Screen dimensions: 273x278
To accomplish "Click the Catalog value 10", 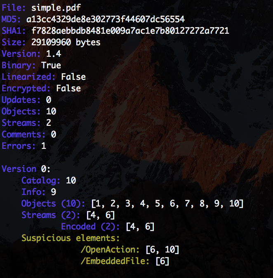I will 71,181.
